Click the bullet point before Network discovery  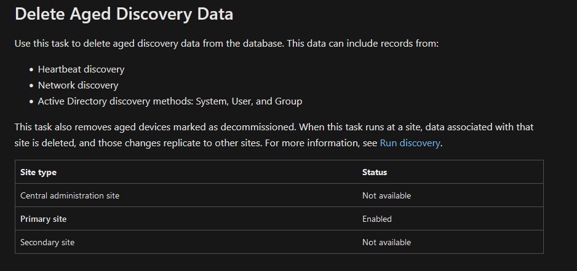31,85
